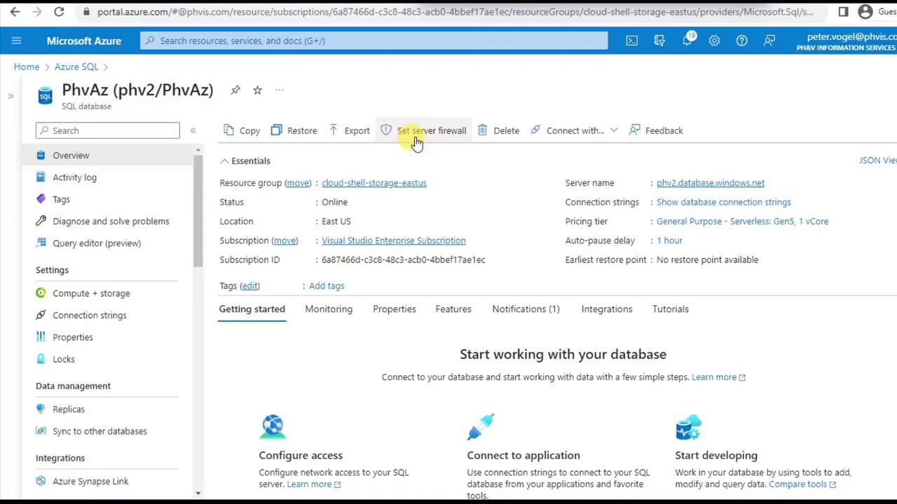This screenshot has width=897, height=504.
Task: Click the browser forward arrow
Action: click(37, 12)
